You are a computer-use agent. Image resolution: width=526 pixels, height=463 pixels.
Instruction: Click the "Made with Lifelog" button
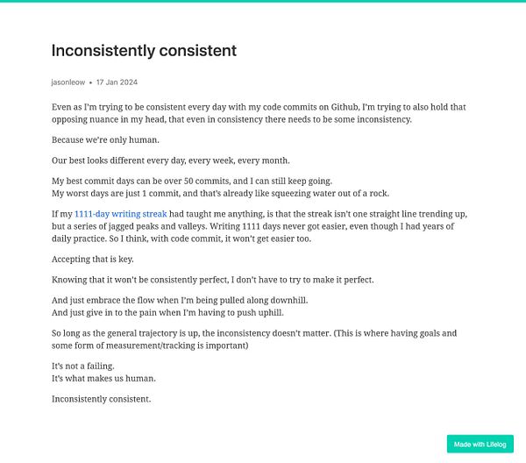coord(480,445)
